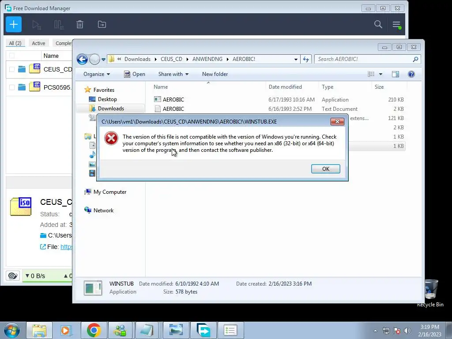452x339 pixels.
Task: Expand the Organize dropdown menu
Action: 97,74
